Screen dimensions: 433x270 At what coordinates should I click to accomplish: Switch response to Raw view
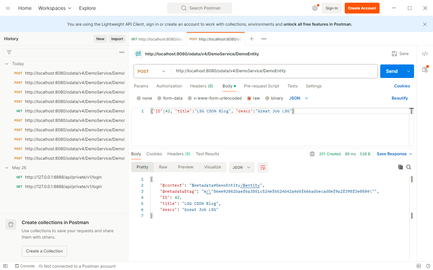(x=163, y=167)
